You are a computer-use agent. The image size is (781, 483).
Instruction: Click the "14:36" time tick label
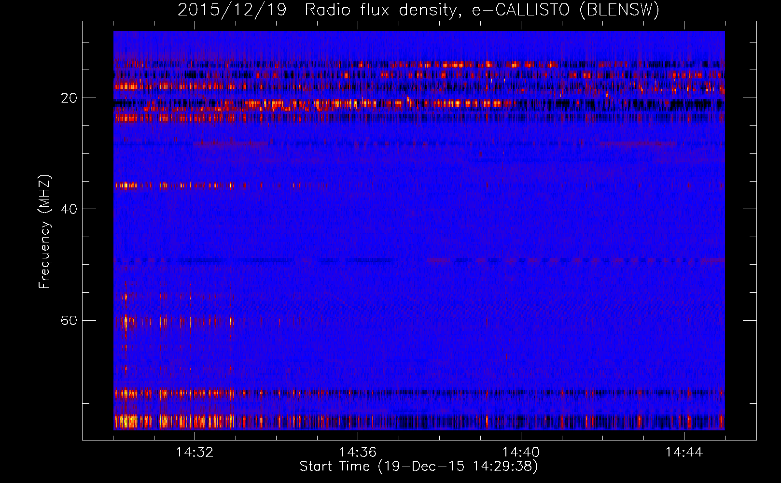tap(358, 452)
